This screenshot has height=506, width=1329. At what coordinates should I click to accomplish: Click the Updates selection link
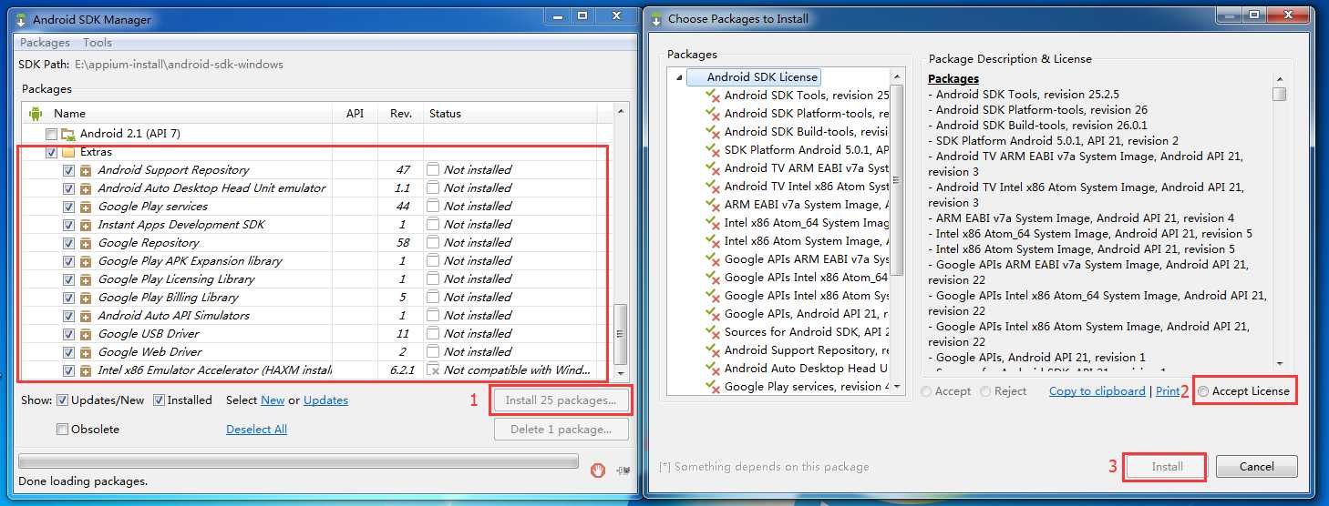click(325, 400)
